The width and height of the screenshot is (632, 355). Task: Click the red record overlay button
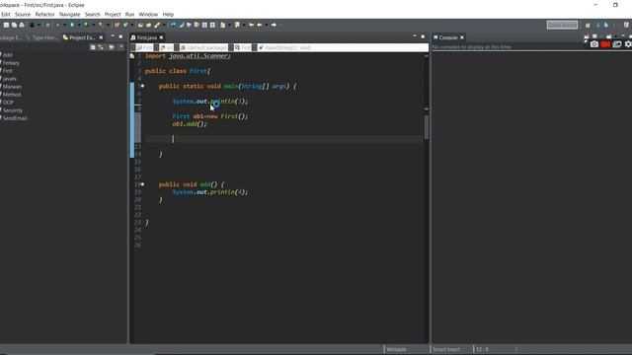[x=605, y=44]
